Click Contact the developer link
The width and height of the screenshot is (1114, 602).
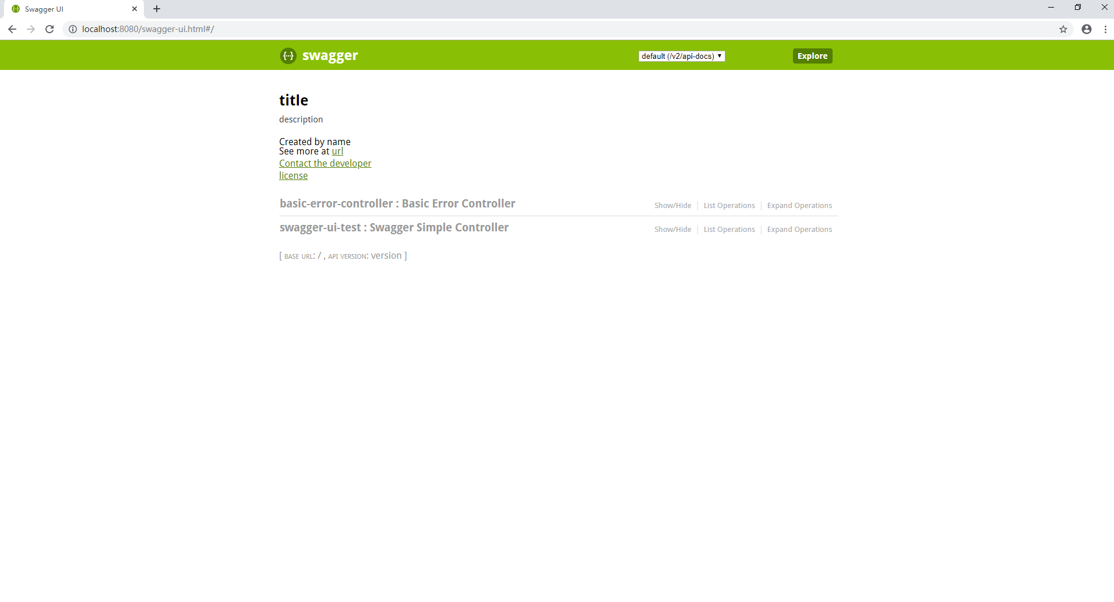click(x=325, y=163)
